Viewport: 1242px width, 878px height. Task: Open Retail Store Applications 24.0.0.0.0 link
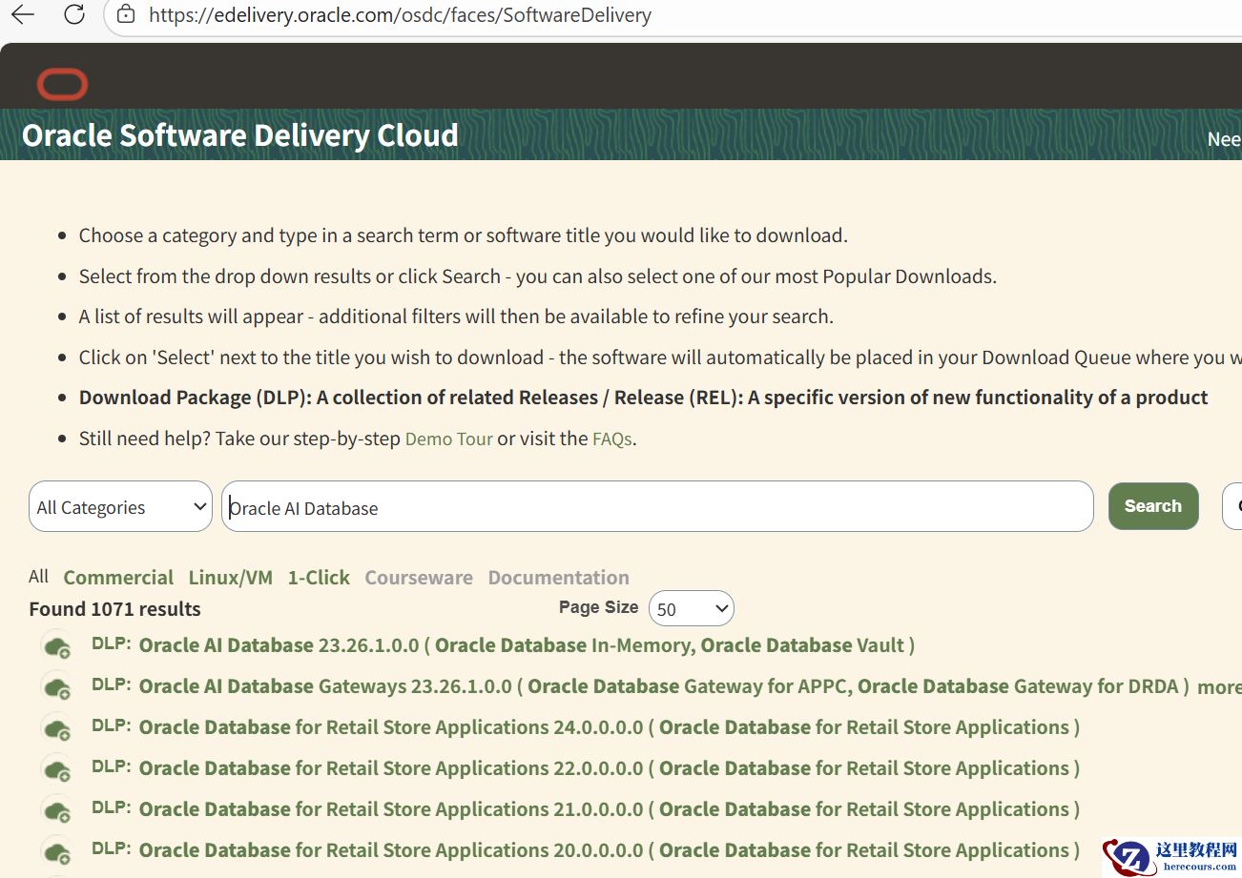pyautogui.click(x=610, y=727)
